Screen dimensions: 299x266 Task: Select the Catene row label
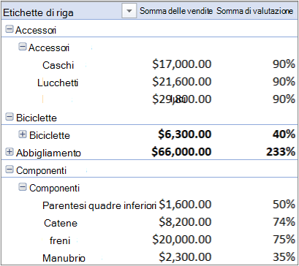61,223
